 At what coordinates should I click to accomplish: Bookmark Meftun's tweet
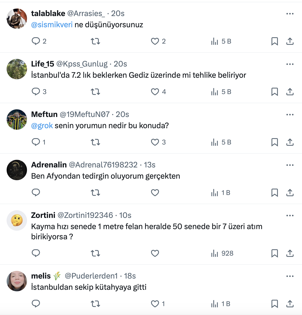pos(274,142)
